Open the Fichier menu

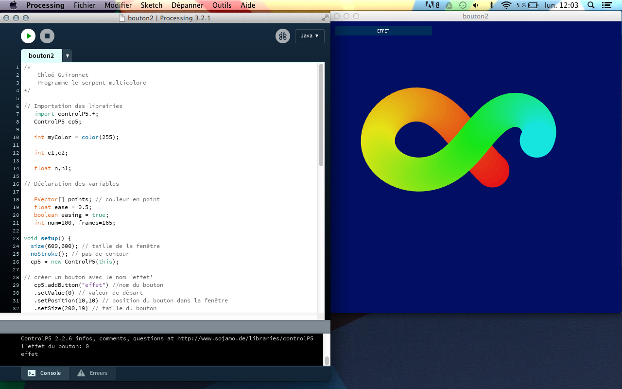pos(85,5)
